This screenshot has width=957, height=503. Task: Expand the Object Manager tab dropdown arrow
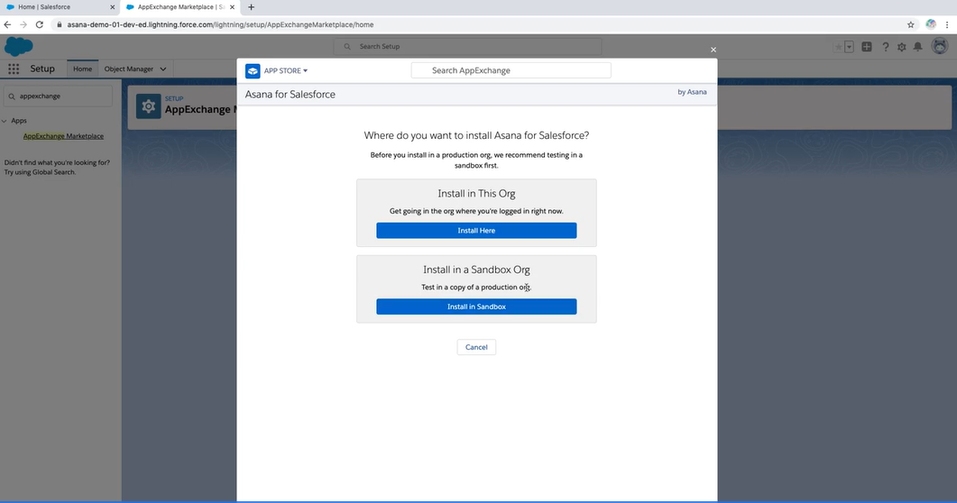click(x=163, y=69)
